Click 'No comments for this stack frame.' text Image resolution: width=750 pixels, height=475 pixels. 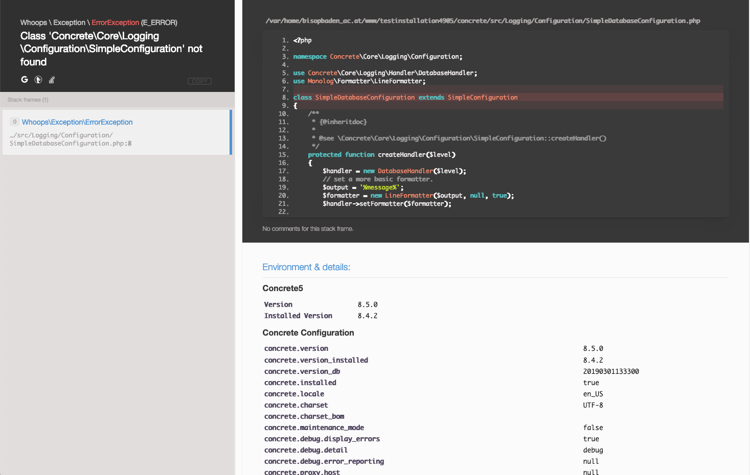coord(308,229)
